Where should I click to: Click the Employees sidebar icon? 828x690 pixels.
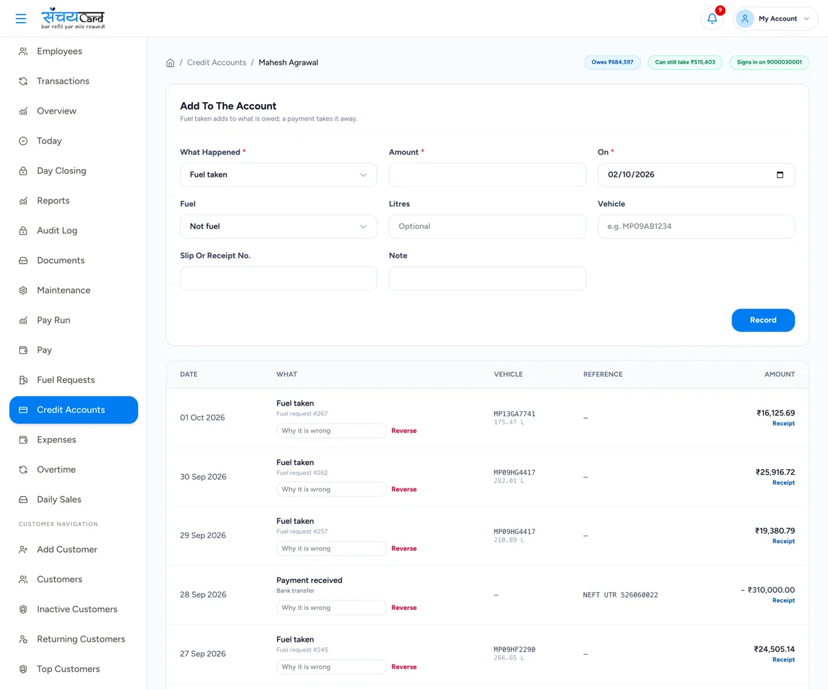click(23, 51)
